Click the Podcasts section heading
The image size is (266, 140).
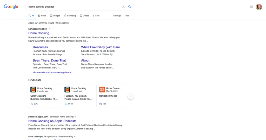click(35, 80)
